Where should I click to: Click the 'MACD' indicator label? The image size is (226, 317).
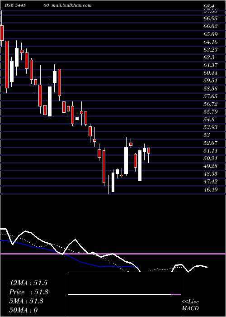click(x=190, y=308)
